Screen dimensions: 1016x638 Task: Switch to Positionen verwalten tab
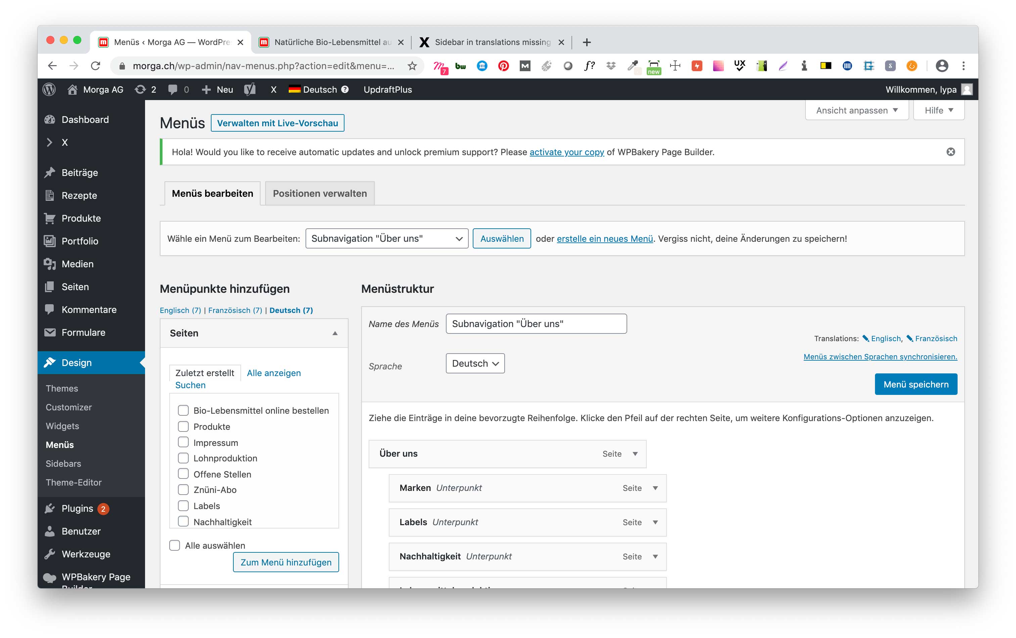coord(319,193)
